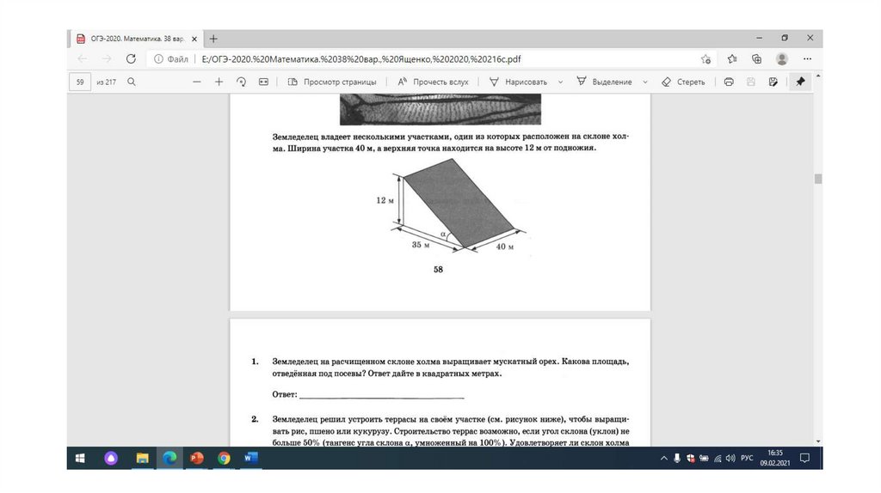Show hidden system tray icons

663,459
